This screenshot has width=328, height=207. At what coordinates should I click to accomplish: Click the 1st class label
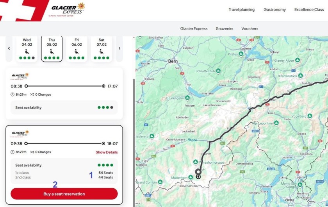tap(22, 173)
